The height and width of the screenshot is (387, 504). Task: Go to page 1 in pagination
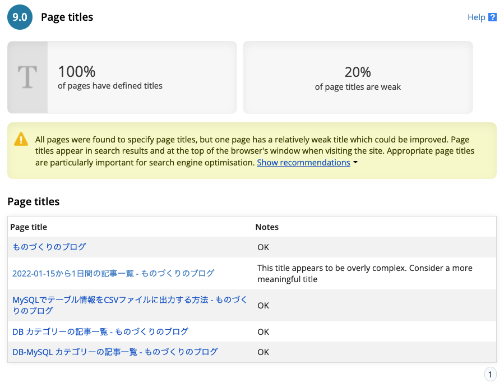coord(489,374)
